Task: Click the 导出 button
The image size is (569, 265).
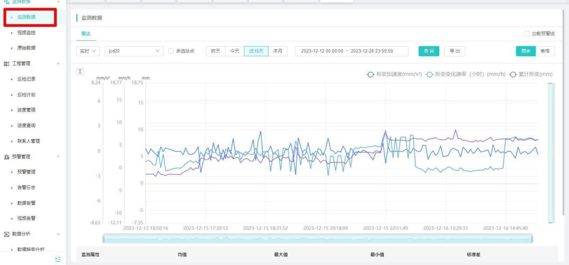Action: (454, 51)
